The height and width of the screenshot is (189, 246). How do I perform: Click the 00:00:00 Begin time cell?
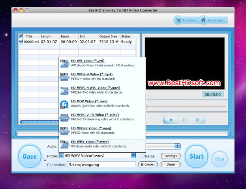tap(69, 42)
